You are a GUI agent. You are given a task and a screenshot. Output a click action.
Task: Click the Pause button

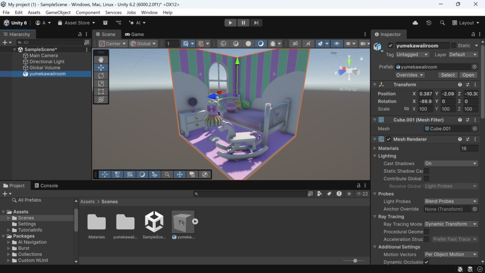coord(243,23)
